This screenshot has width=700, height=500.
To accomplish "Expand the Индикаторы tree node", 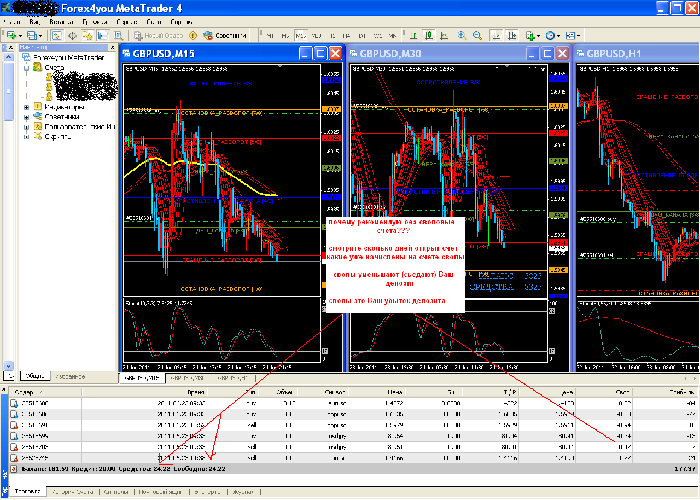I will (x=26, y=107).
